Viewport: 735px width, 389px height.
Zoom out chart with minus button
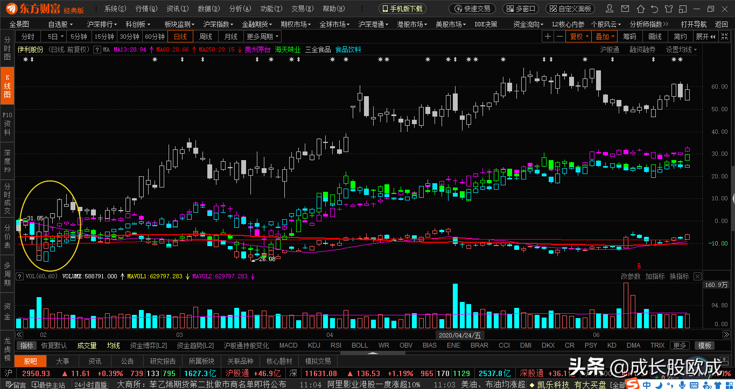(559, 37)
